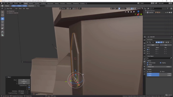
Task: Switch to Shading workspace tab
Action: pos(57,4)
